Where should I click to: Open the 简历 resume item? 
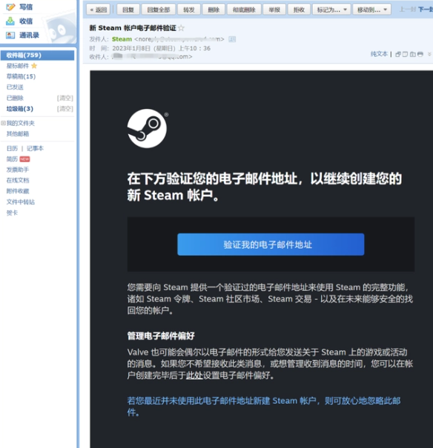point(12,159)
